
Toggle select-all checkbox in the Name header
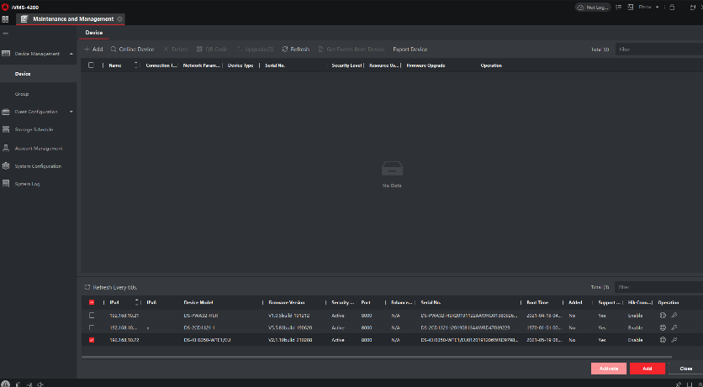(x=92, y=65)
